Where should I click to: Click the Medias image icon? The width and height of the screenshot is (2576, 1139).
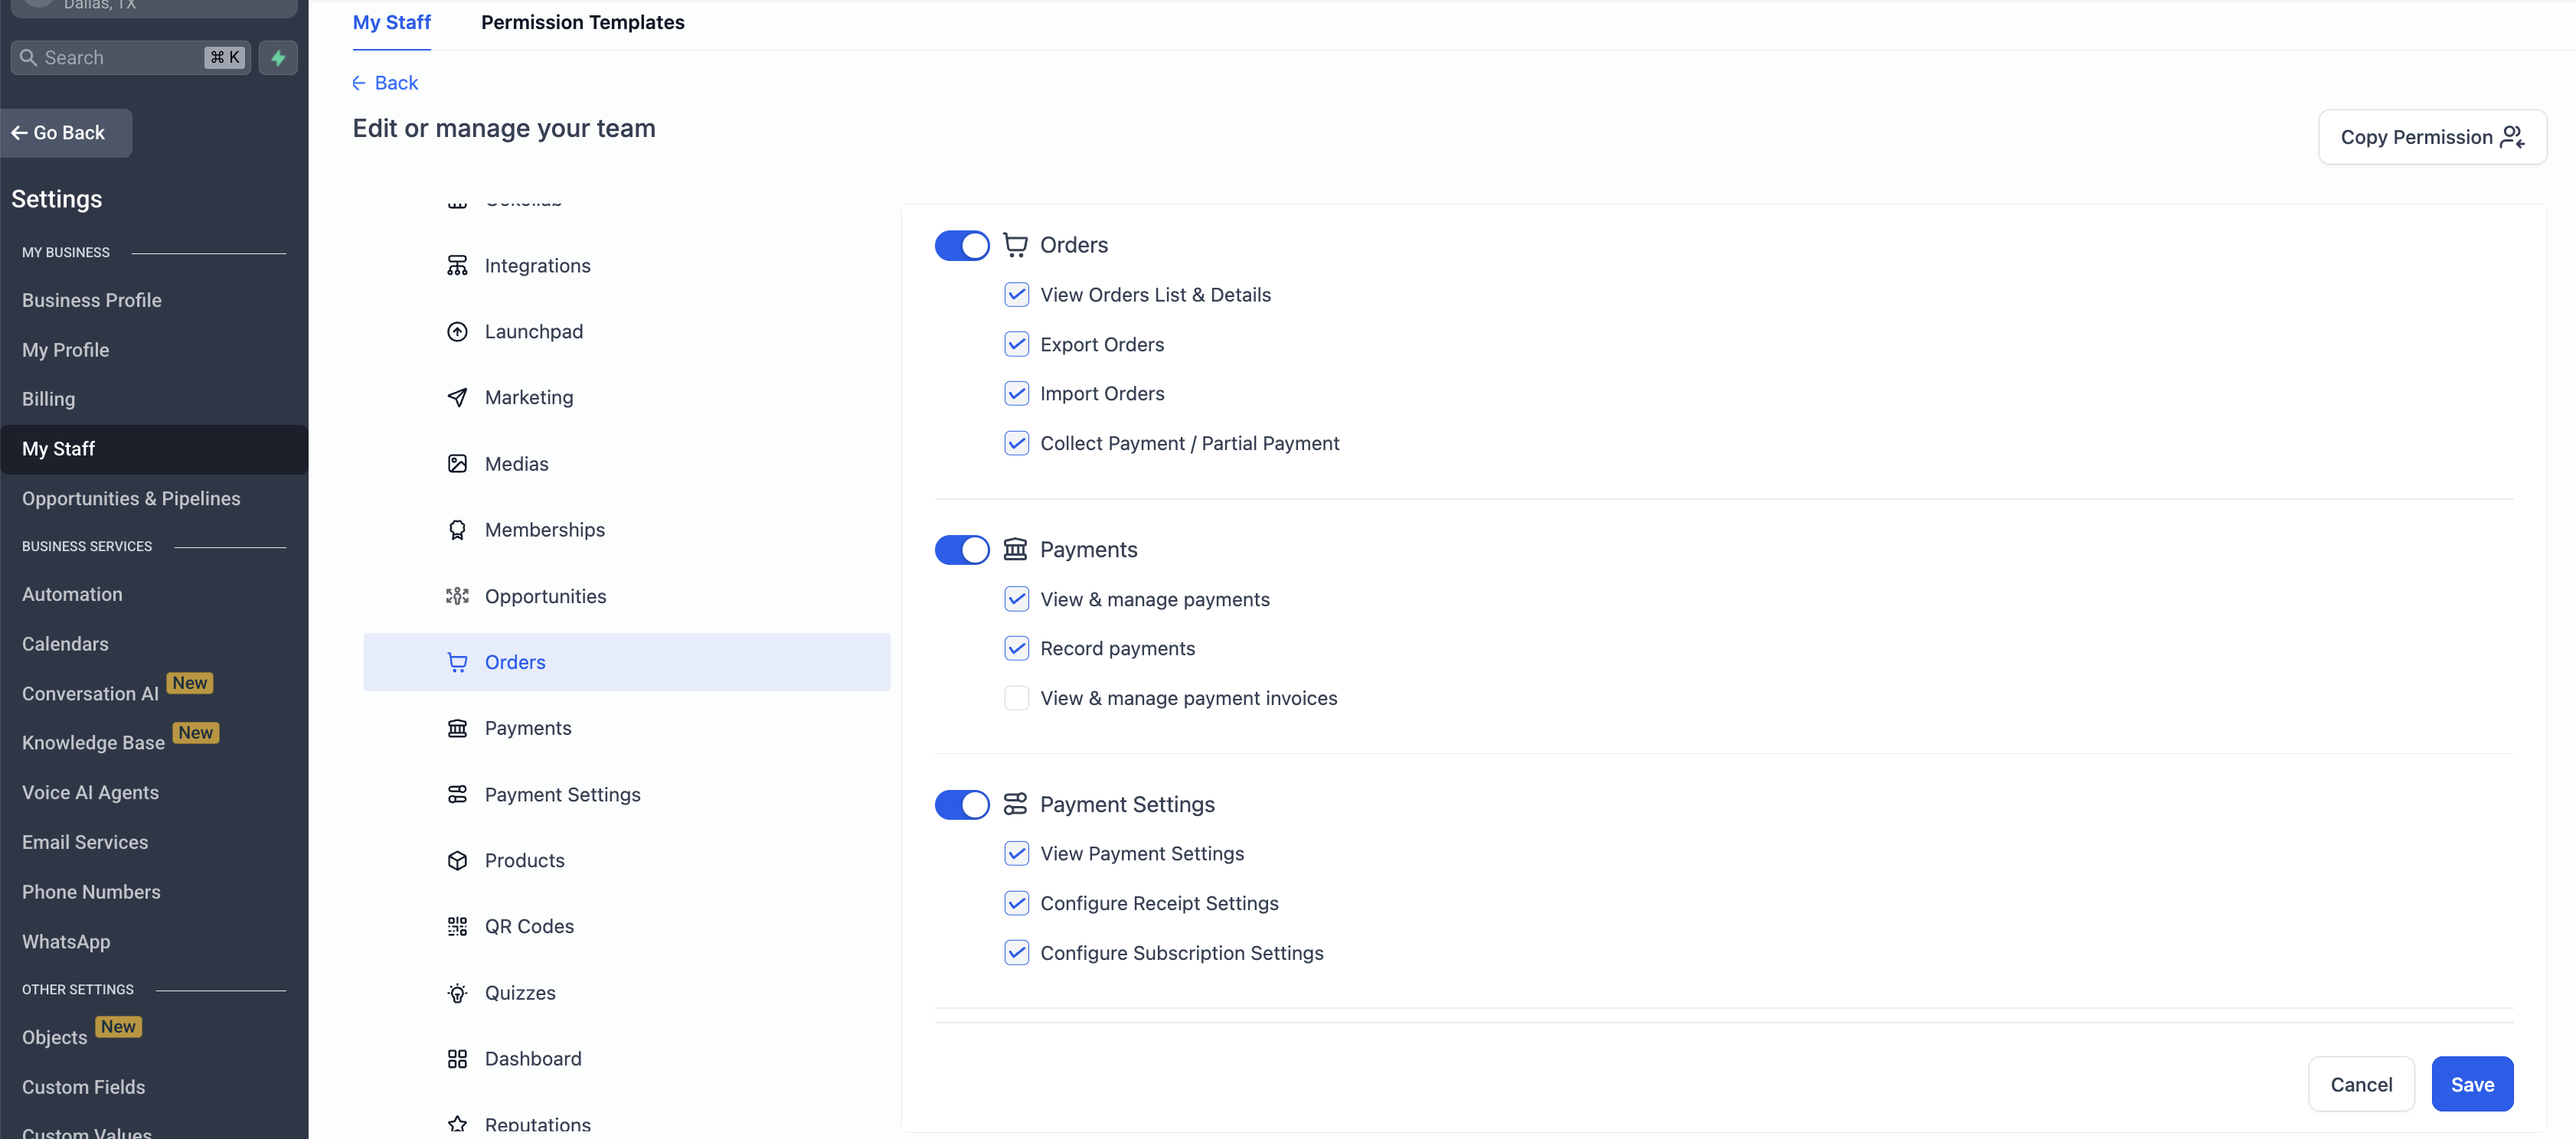coord(457,463)
